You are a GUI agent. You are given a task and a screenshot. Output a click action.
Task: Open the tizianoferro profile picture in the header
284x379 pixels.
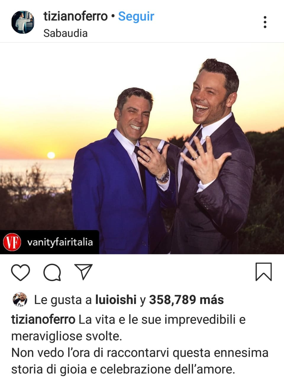point(23,23)
